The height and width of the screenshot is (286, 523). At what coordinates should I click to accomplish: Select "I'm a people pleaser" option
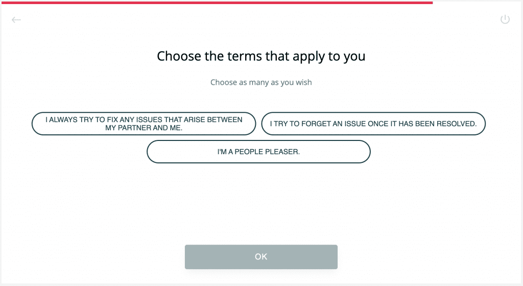click(x=258, y=152)
